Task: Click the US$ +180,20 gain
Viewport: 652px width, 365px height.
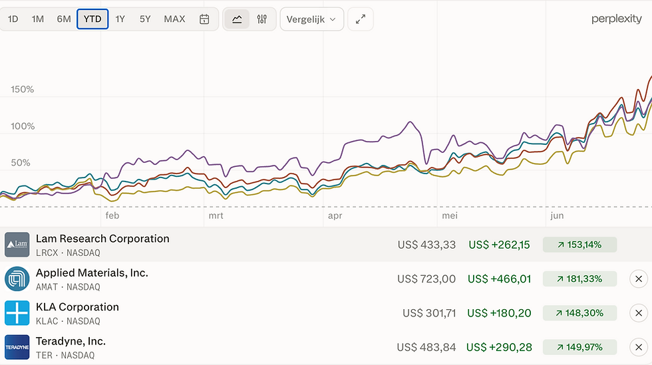Action: coord(500,313)
